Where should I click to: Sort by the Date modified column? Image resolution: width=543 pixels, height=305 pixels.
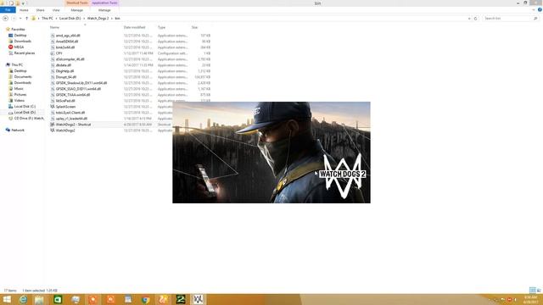[134, 27]
